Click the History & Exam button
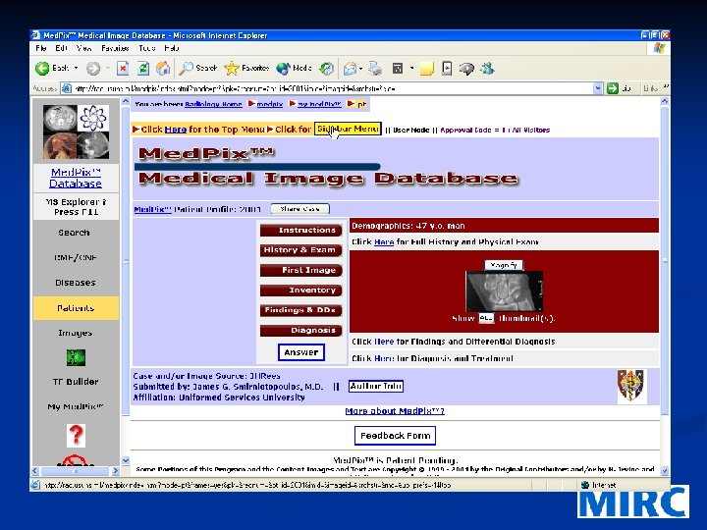 click(300, 249)
